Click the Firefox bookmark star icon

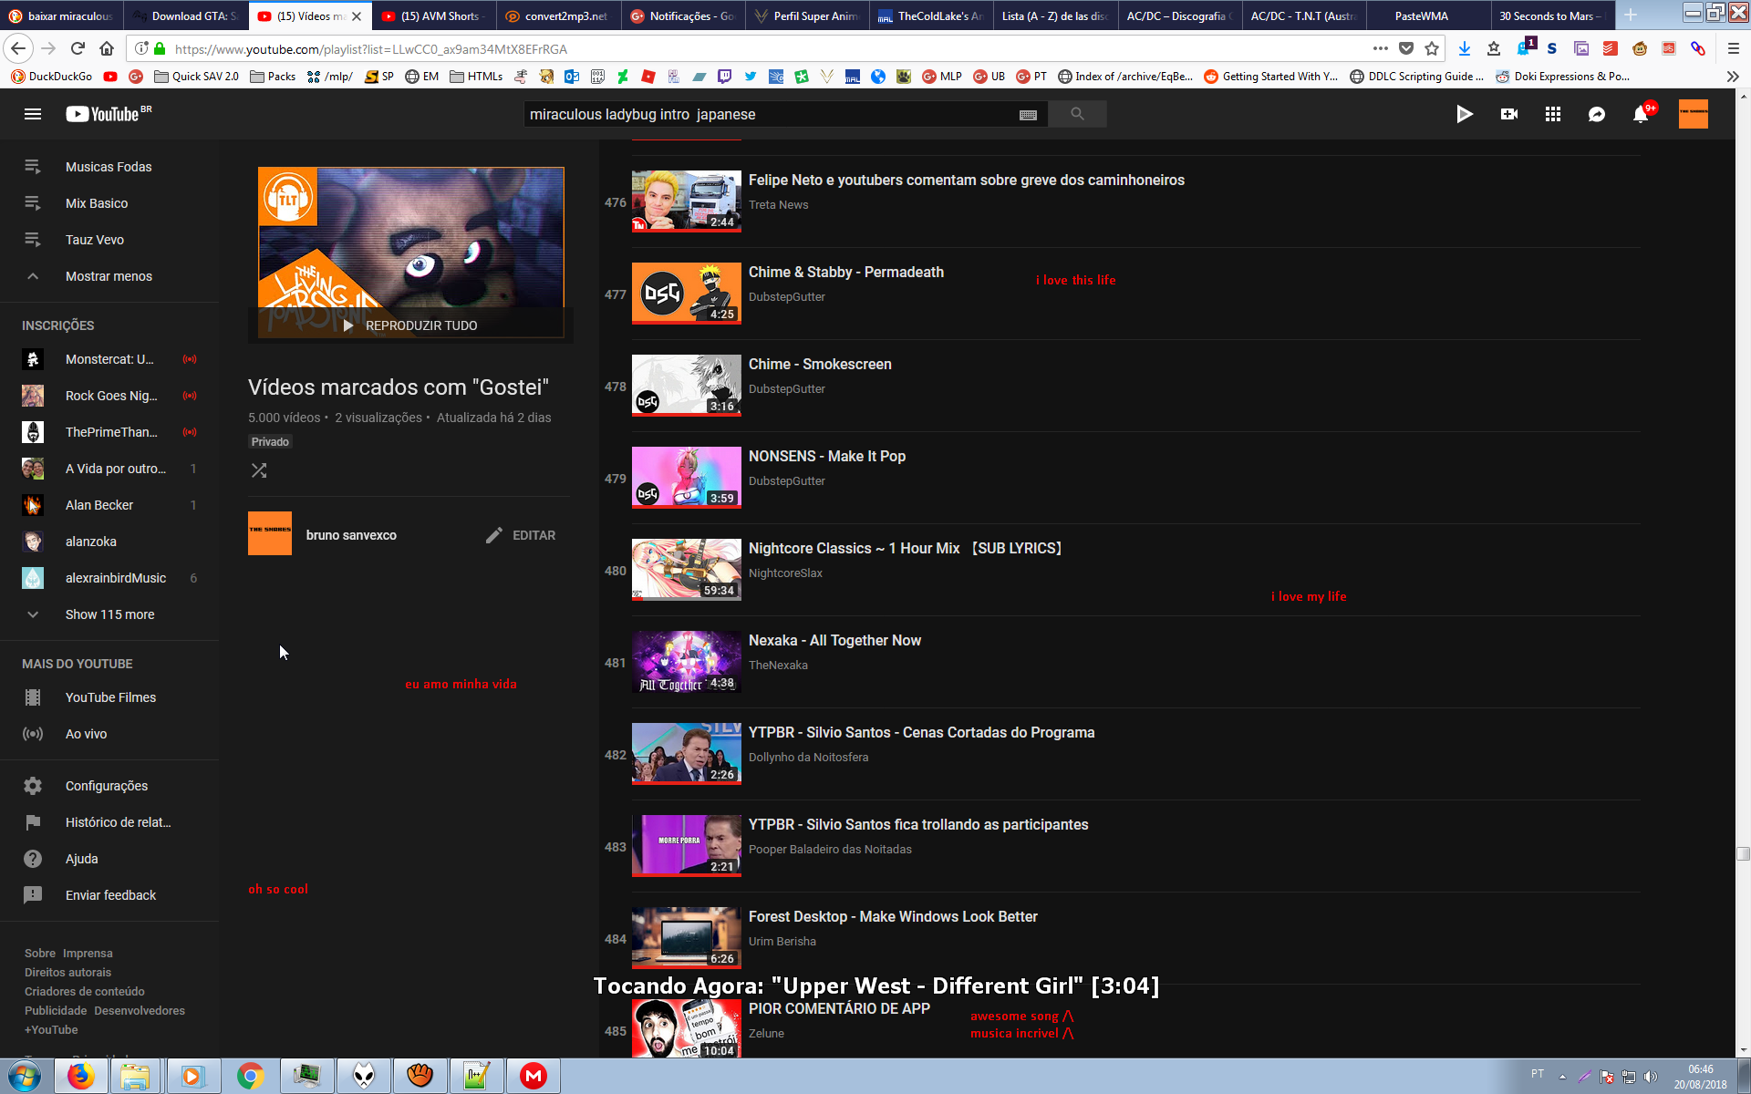(1432, 48)
